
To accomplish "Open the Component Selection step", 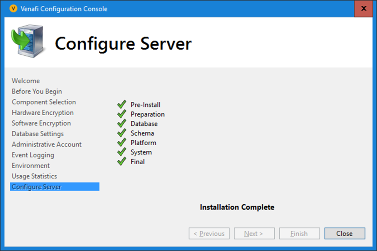I will tap(44, 102).
